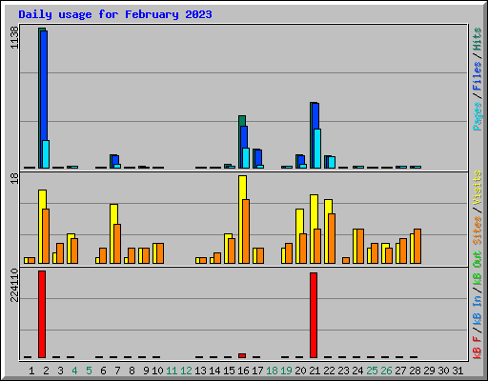Click the green day 4 axis label
Viewport: 488px width, 381px height.
74,371
